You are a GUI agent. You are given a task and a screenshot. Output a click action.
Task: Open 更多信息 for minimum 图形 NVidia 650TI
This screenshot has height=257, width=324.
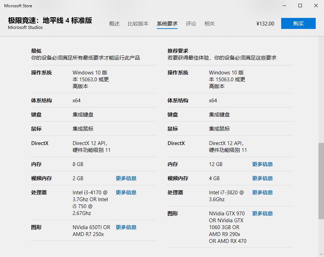(126, 227)
